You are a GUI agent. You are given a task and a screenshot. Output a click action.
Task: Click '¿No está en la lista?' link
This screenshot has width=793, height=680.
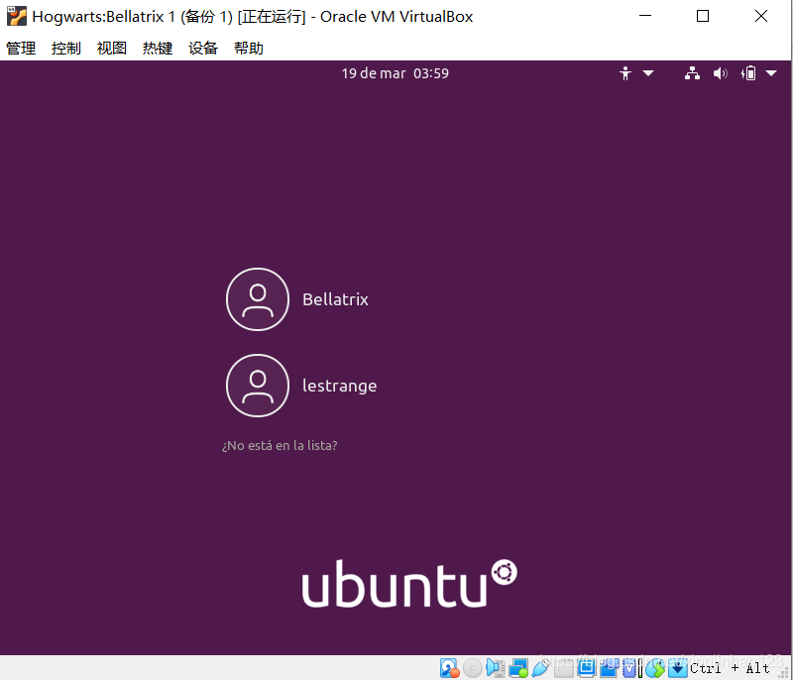280,445
